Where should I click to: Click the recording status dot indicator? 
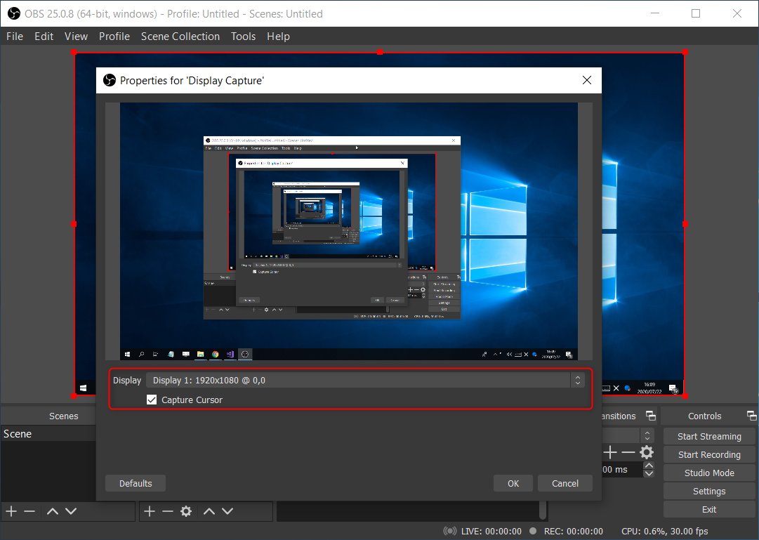point(533,531)
